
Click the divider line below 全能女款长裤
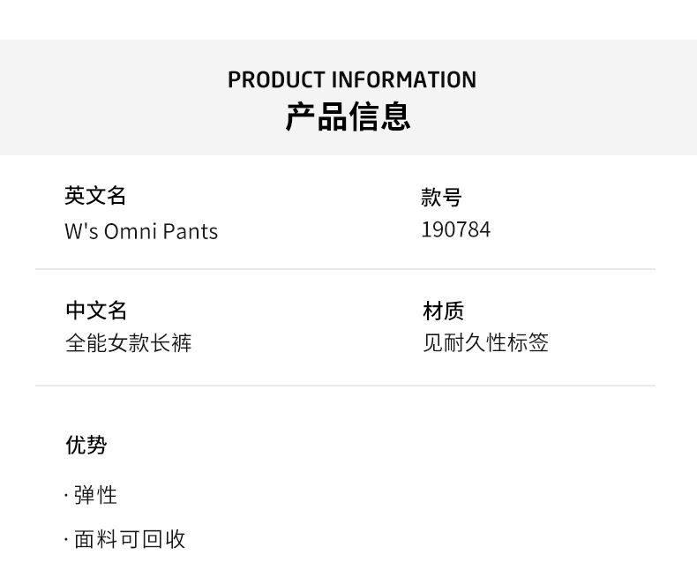pos(345,386)
